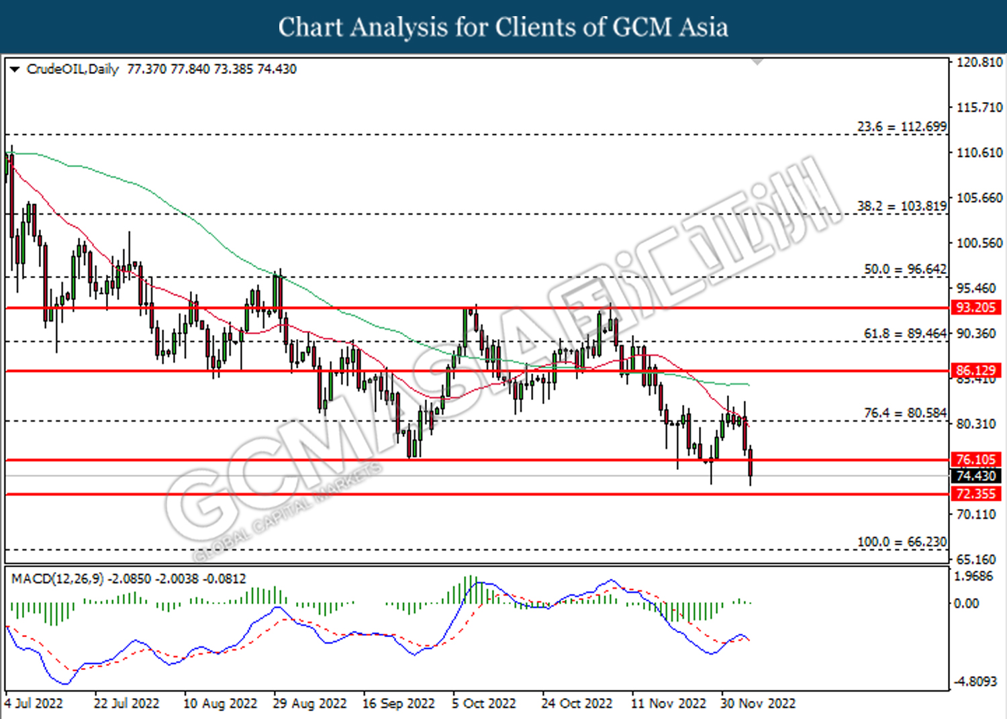
Task: Click the 4 Jul 2022 date label
Action: 34,704
